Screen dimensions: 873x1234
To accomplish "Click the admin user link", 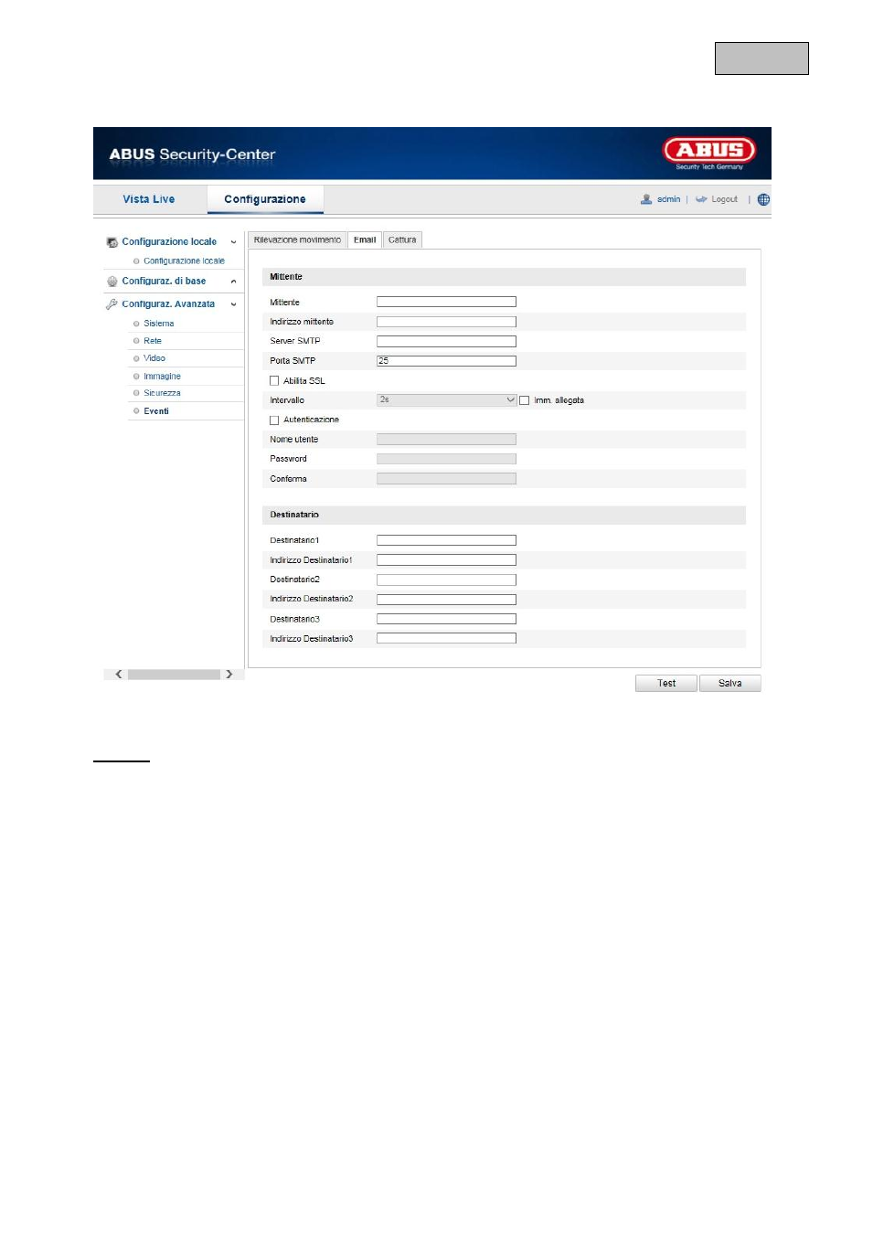I will coord(669,199).
